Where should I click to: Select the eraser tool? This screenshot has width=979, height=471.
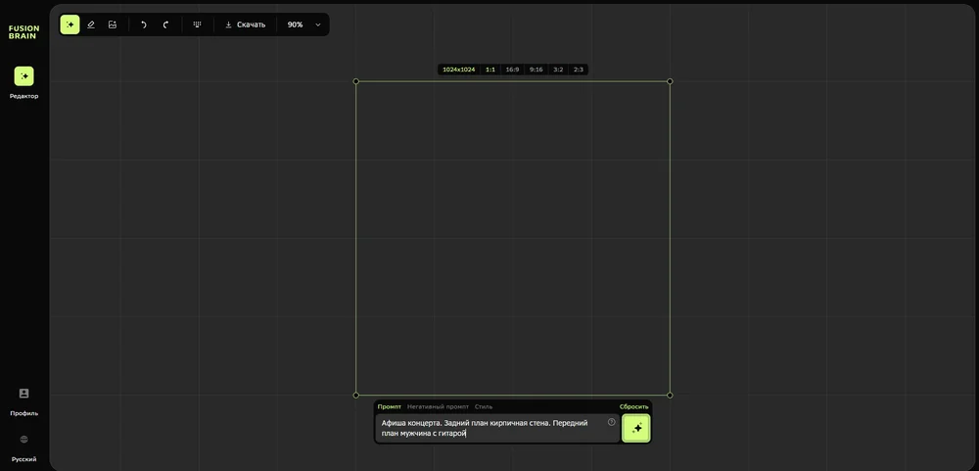pos(91,24)
